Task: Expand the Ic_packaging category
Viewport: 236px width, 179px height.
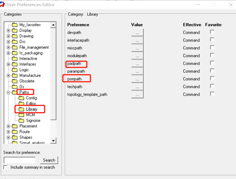Action: coord(8,53)
